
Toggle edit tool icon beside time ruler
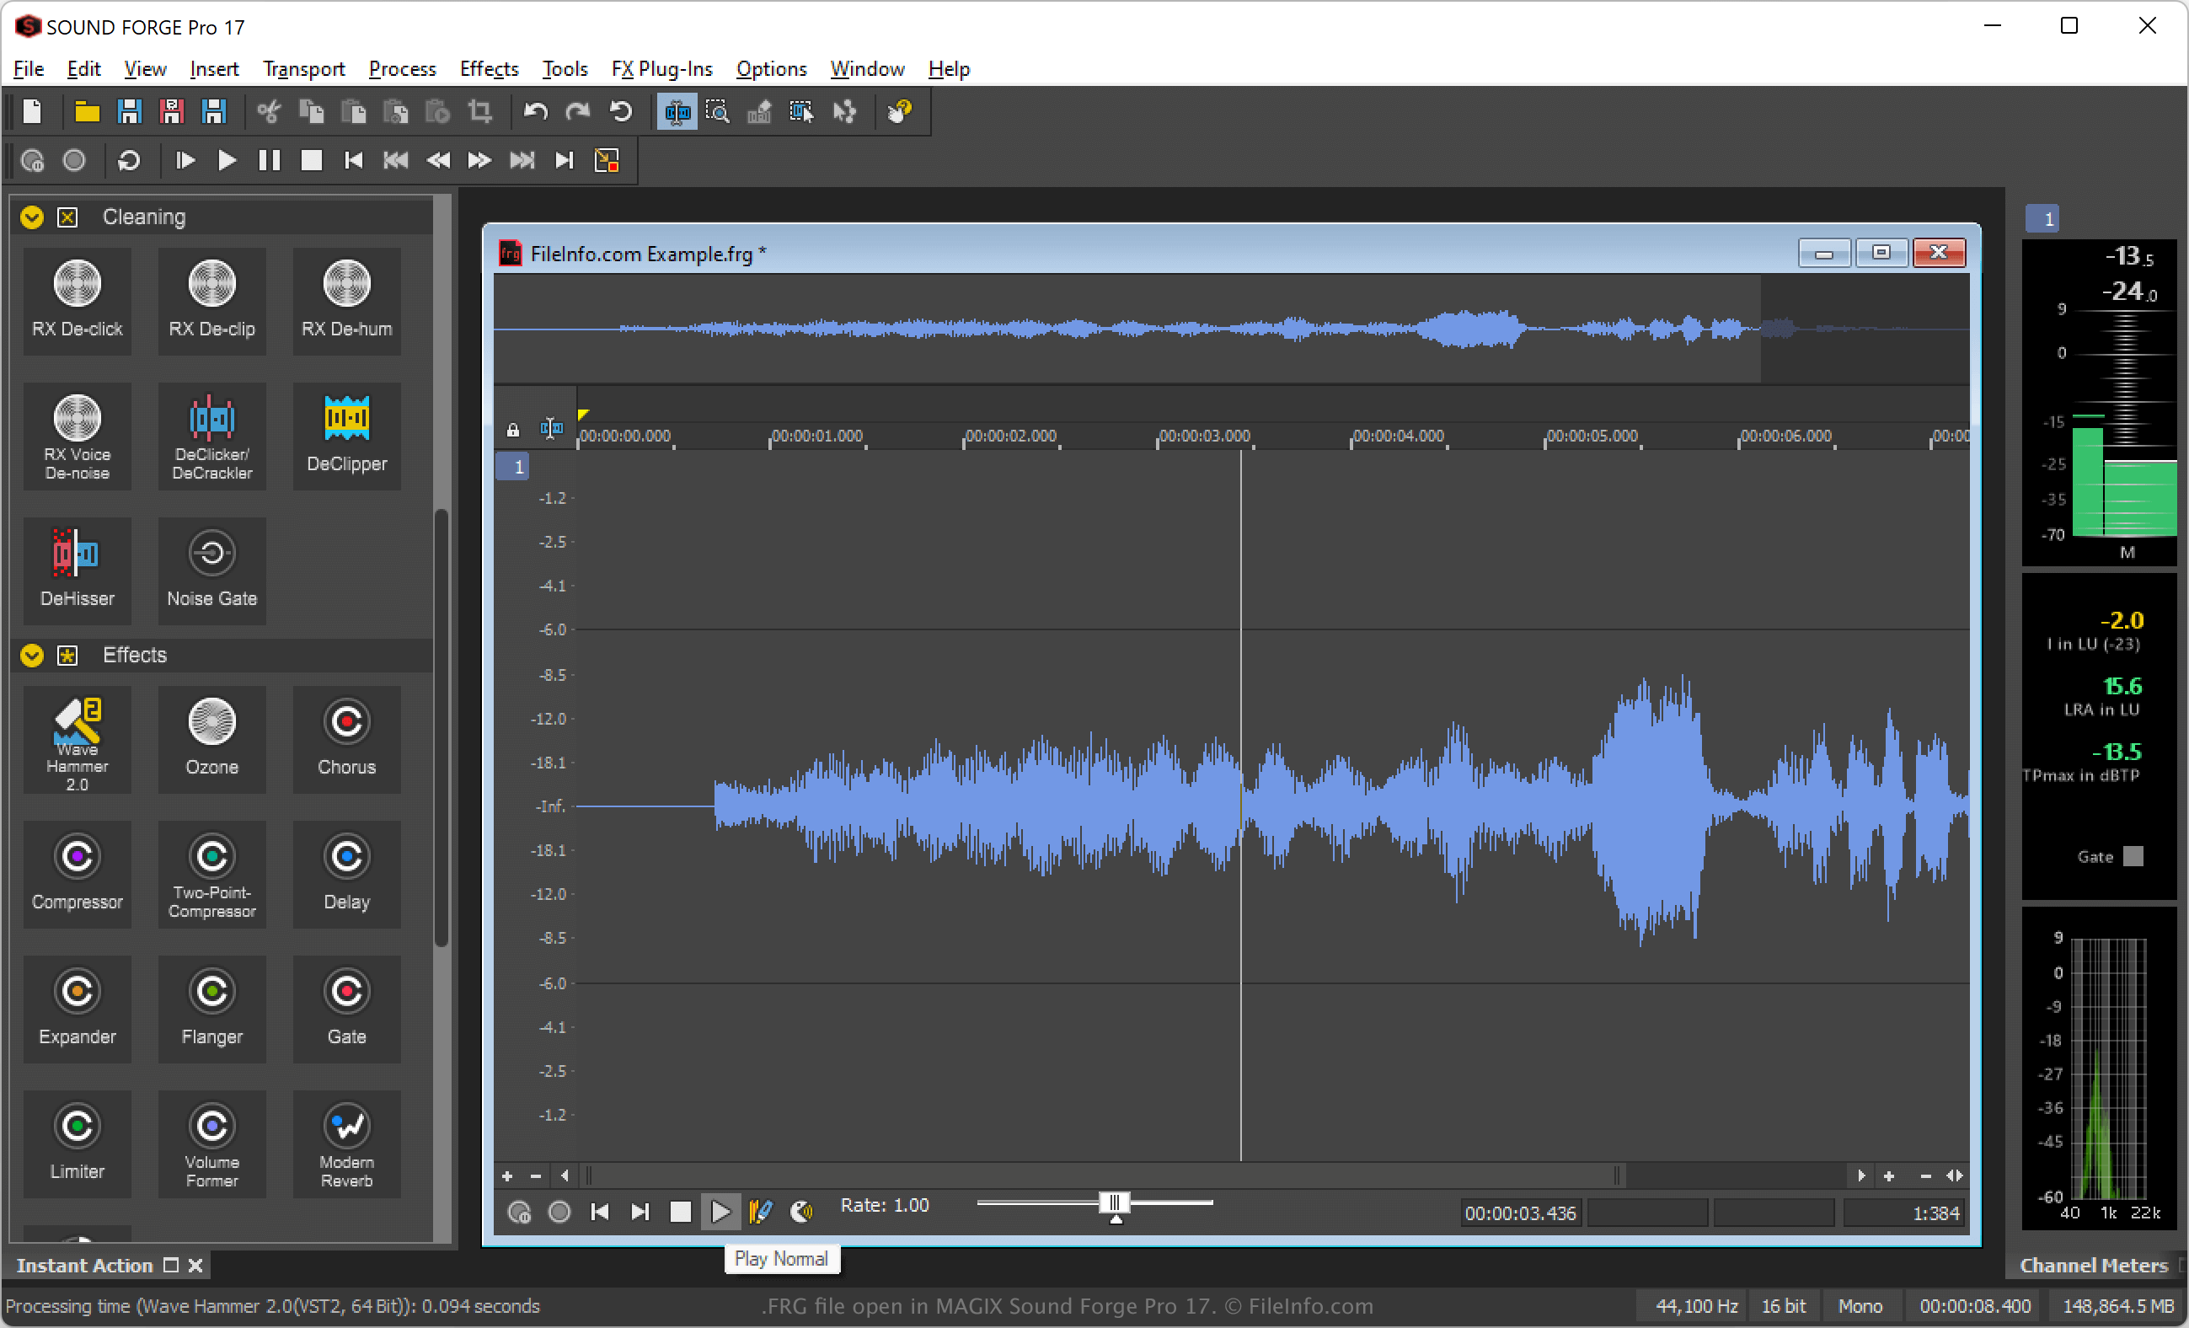click(x=552, y=430)
